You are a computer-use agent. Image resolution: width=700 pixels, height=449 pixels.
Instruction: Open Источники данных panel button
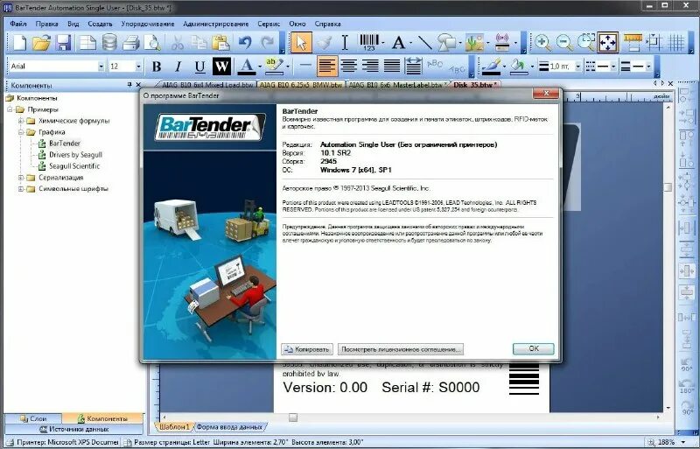click(73, 429)
